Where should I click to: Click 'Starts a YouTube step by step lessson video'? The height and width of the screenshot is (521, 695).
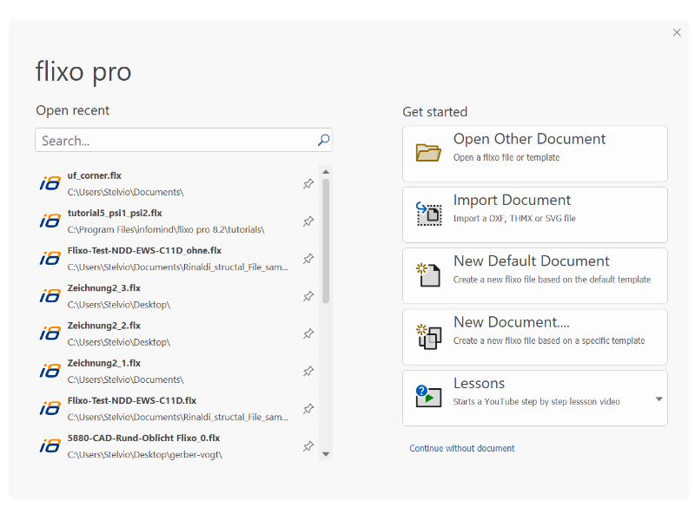pos(536,402)
